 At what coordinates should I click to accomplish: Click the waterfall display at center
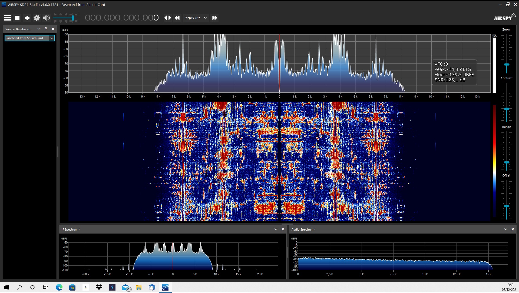[279, 161]
